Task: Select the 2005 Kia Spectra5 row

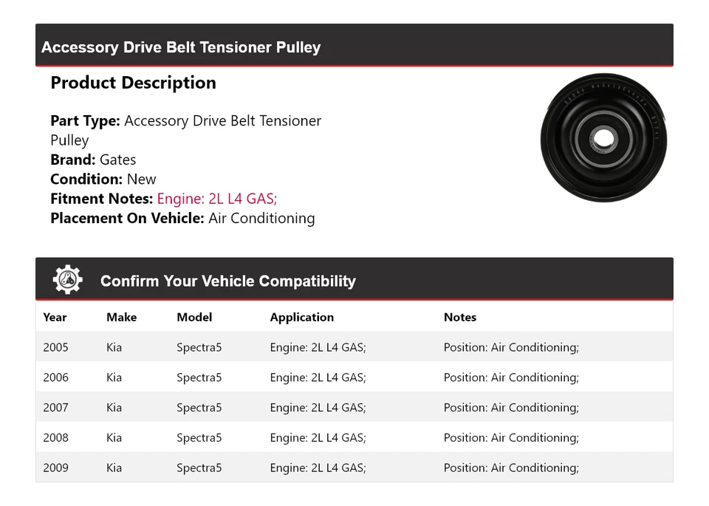Action: (x=354, y=347)
